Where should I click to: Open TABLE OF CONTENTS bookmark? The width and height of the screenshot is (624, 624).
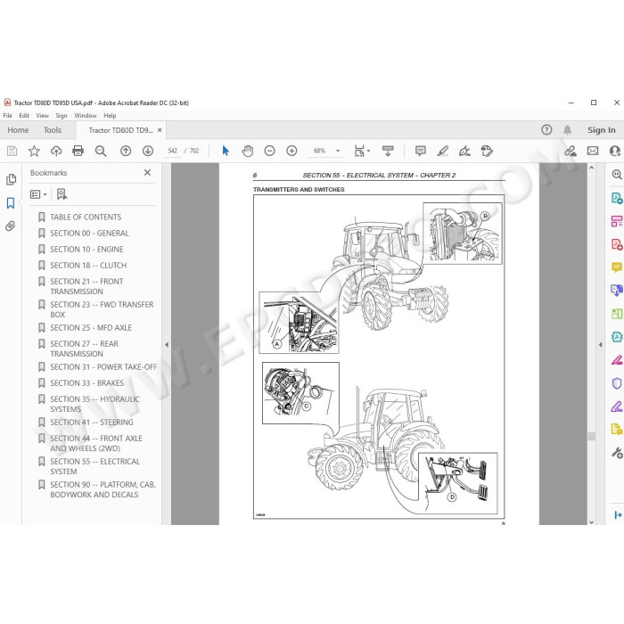pos(86,217)
